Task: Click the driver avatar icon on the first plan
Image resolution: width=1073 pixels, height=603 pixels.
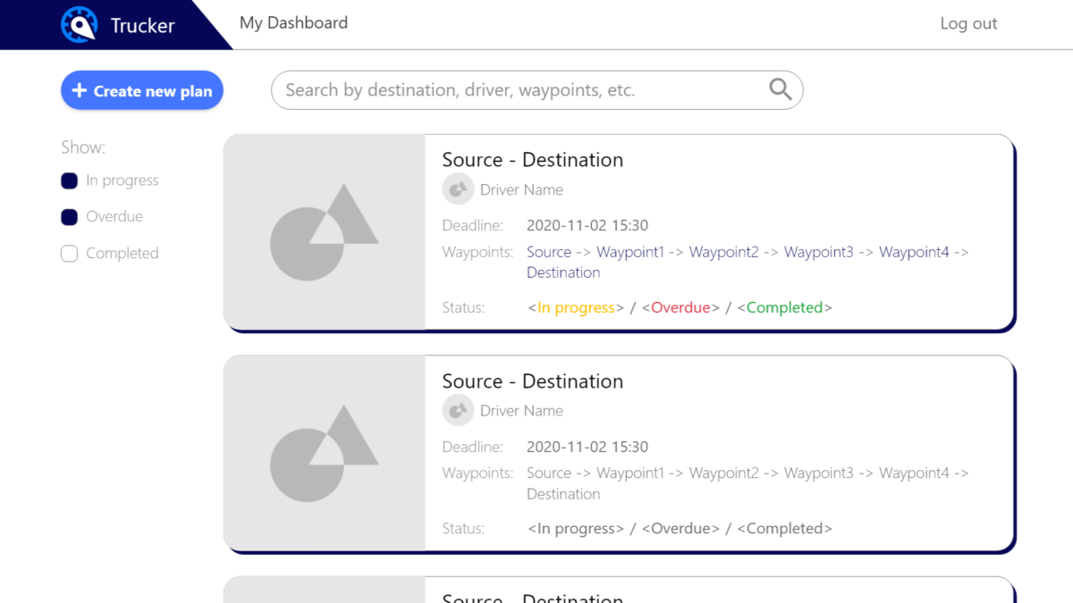Action: [x=458, y=188]
